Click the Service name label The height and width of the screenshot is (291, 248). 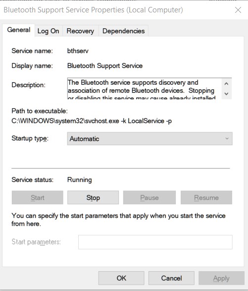(x=32, y=51)
